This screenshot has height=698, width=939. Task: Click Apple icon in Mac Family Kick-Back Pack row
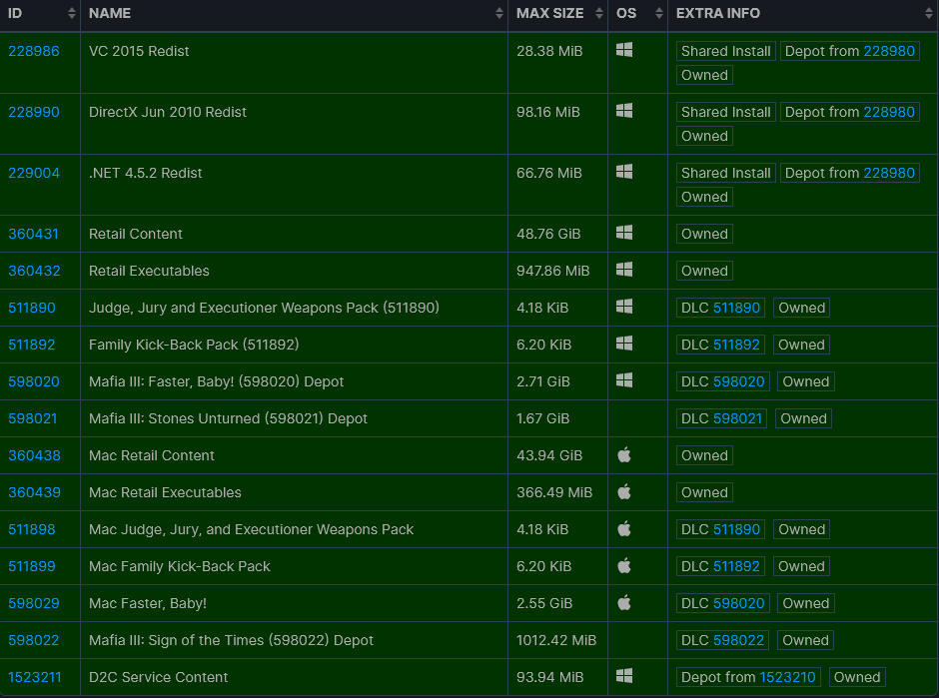[x=624, y=566]
